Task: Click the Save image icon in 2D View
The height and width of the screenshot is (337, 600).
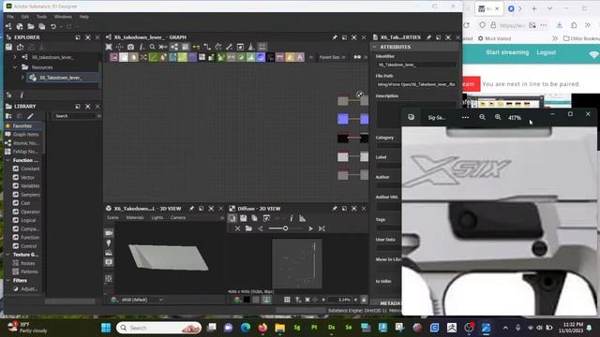Action: pyautogui.click(x=244, y=218)
